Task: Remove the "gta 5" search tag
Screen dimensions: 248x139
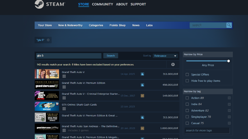Action: click(x=48, y=40)
